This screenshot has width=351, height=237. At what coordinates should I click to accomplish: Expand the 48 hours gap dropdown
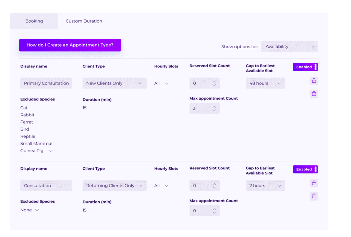point(265,83)
